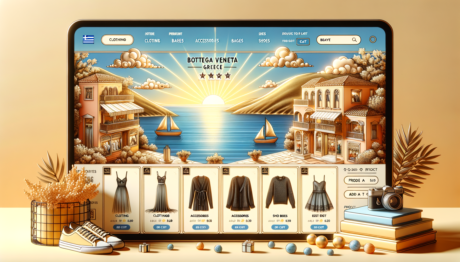Click the PROIVT text in side panel

click(x=350, y=207)
